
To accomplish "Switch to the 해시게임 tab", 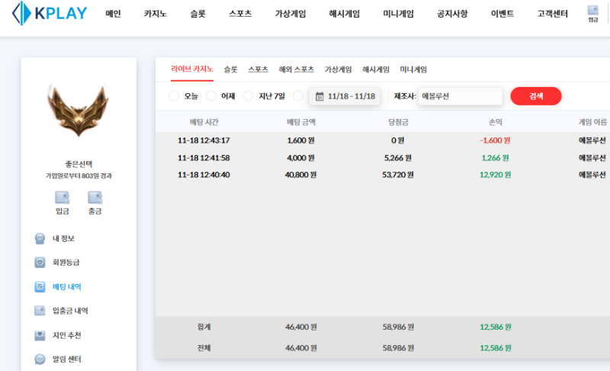I will (376, 69).
